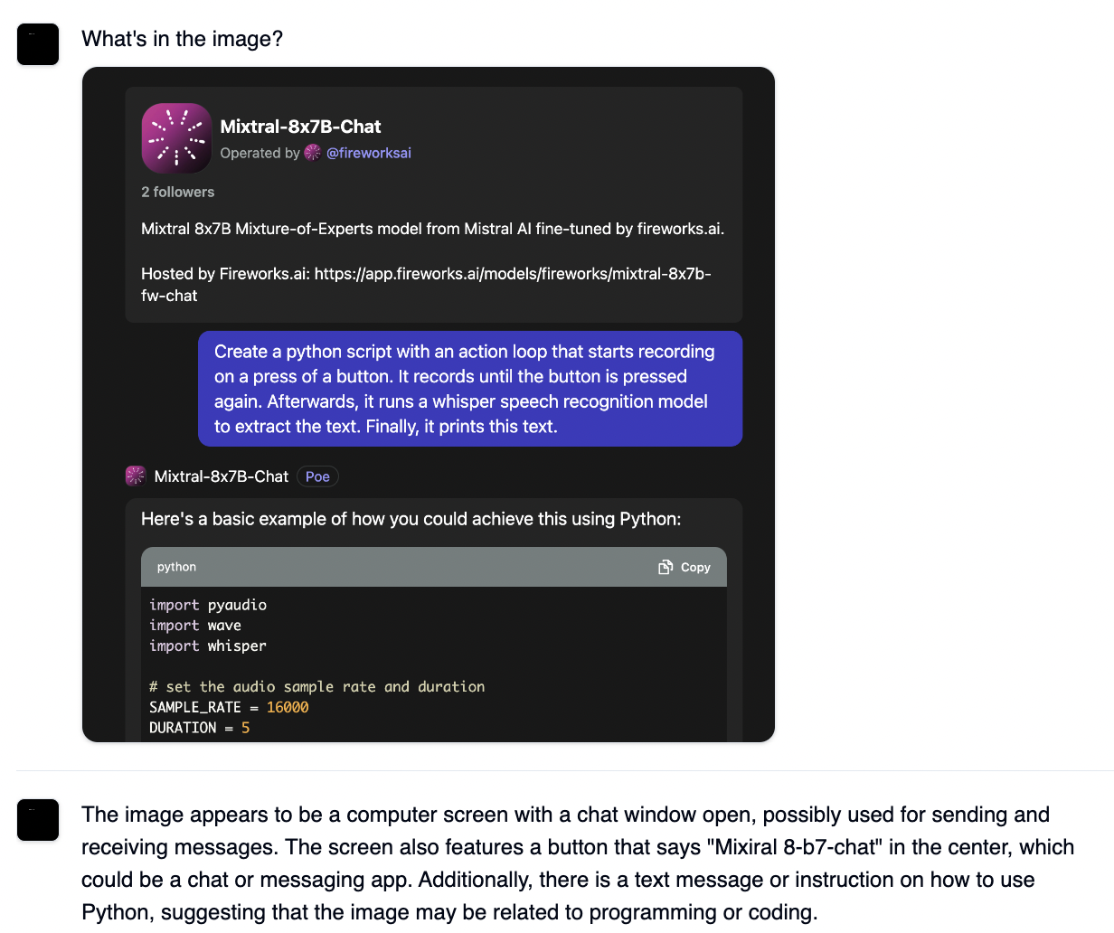Click the large Mixtral-8x7B-Chat bot avatar
Image resolution: width=1114 pixels, height=933 pixels.
(x=176, y=138)
